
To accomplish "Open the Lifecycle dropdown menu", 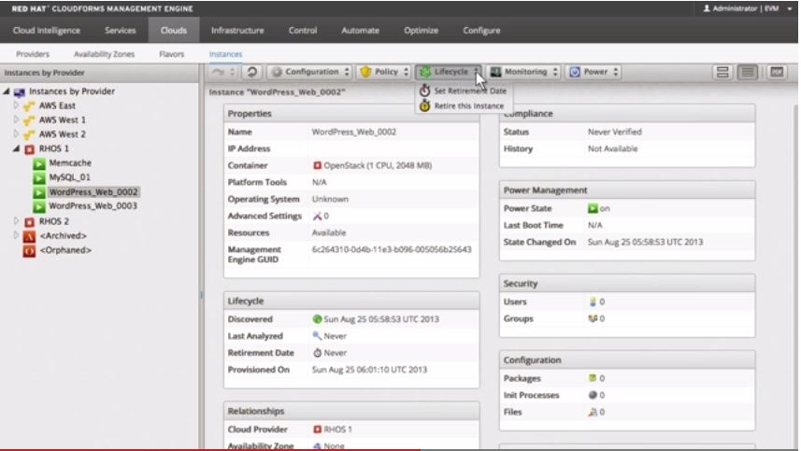I will click(449, 72).
